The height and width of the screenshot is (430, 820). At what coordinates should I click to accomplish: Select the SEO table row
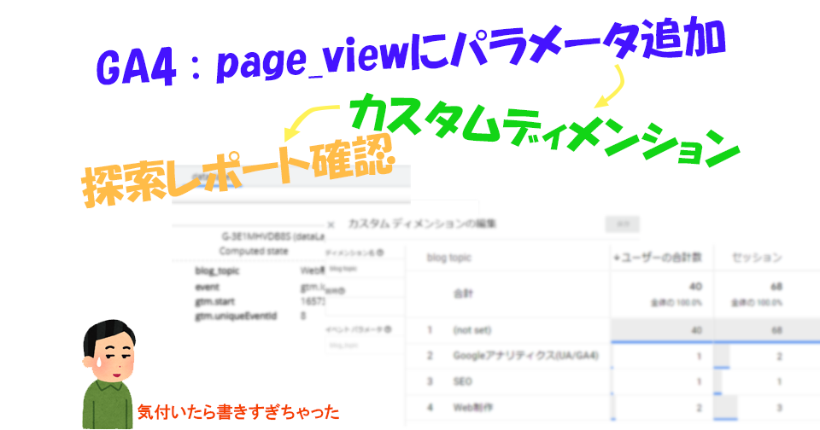[x=613, y=381]
